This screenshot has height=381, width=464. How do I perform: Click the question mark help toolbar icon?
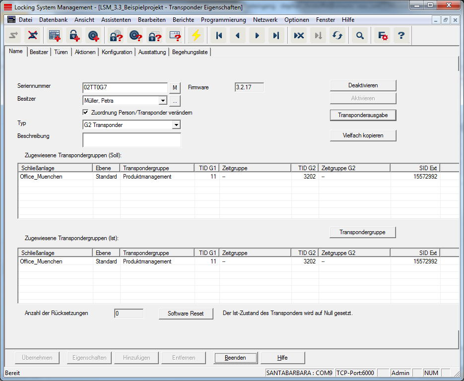click(x=401, y=36)
